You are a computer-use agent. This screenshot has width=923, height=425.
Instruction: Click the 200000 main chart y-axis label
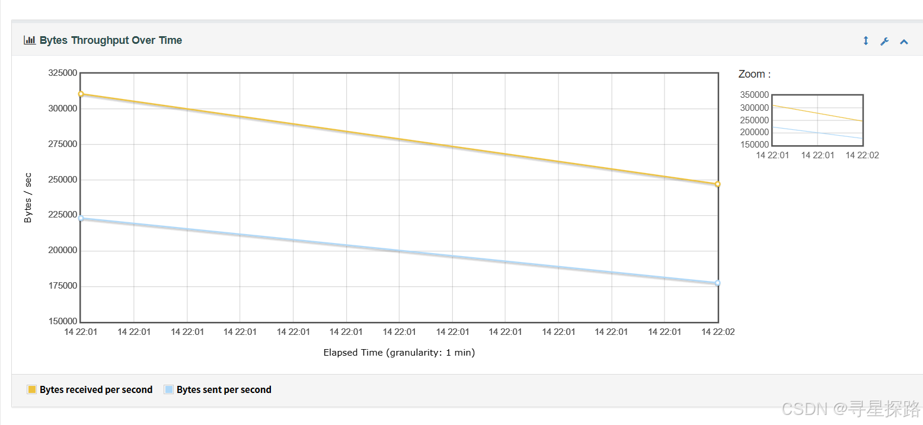[x=62, y=250]
